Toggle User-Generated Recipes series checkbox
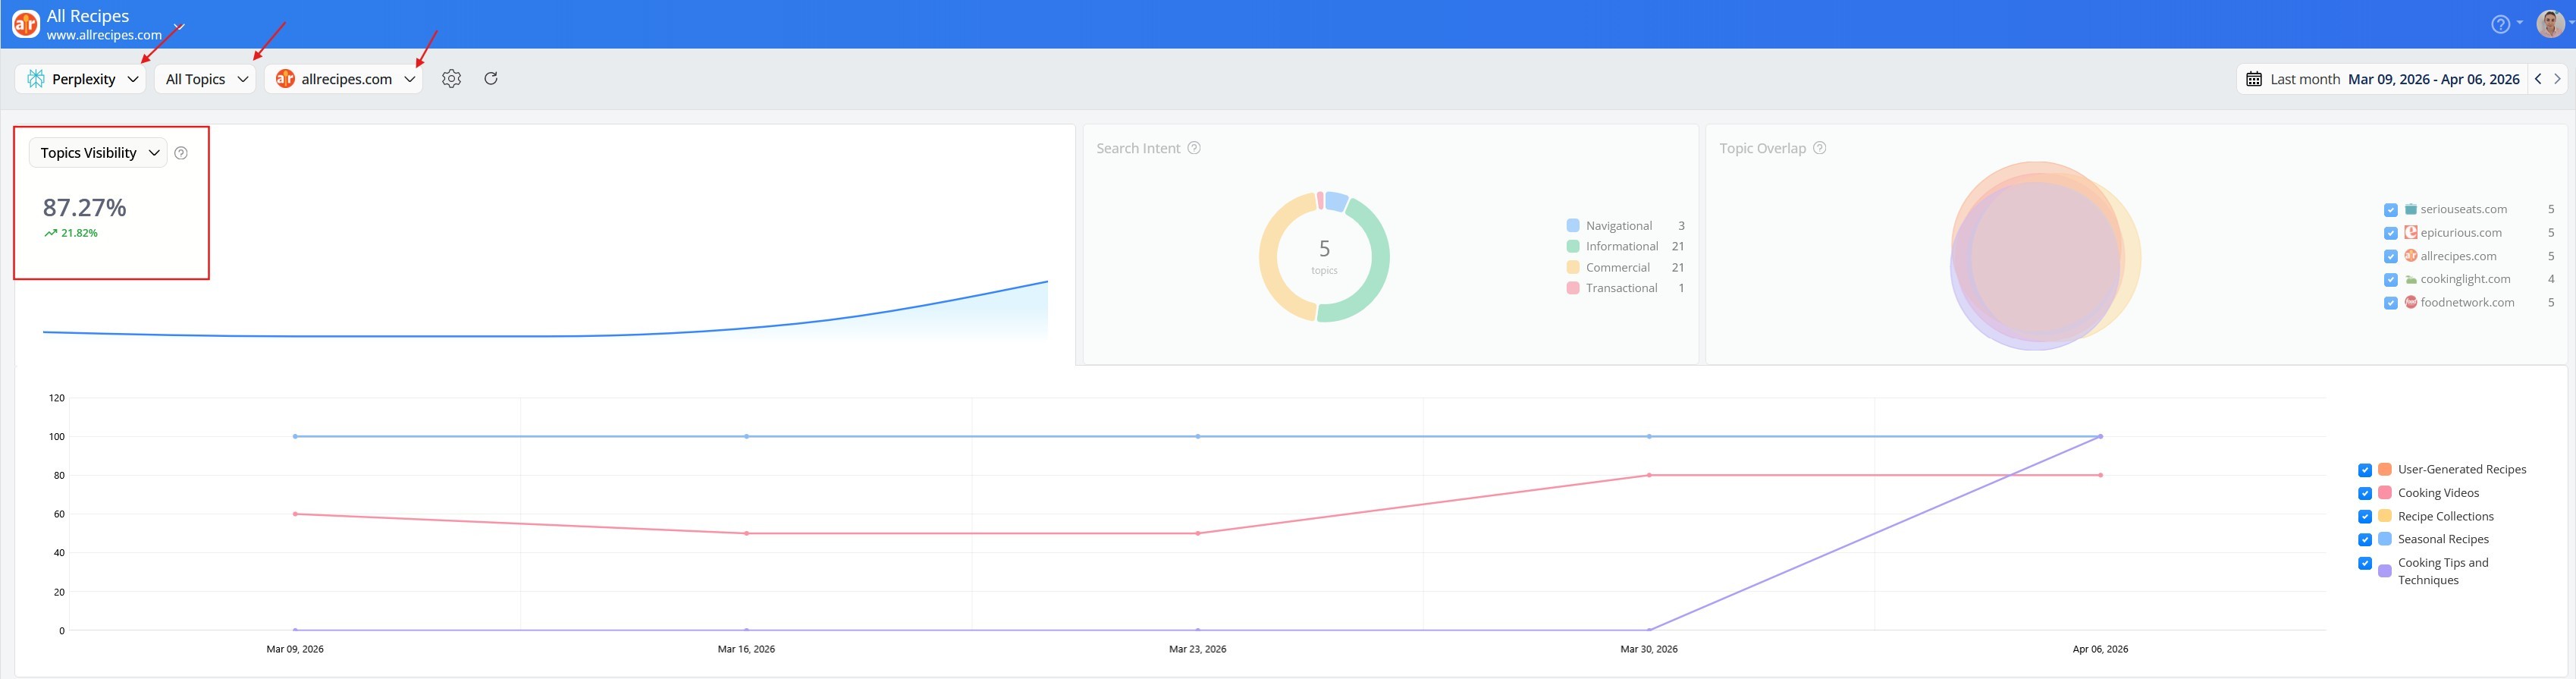The image size is (2576, 679). click(2365, 470)
